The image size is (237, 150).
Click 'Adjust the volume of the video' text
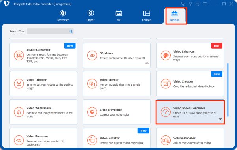[192, 143]
